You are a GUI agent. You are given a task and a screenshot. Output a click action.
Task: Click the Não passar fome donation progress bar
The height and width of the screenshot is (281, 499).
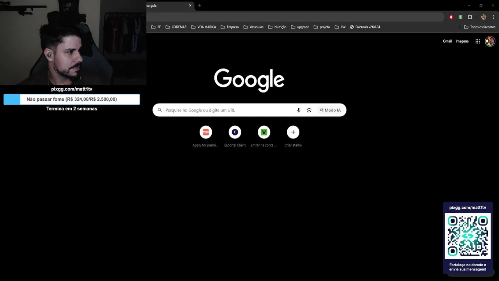tap(72, 99)
